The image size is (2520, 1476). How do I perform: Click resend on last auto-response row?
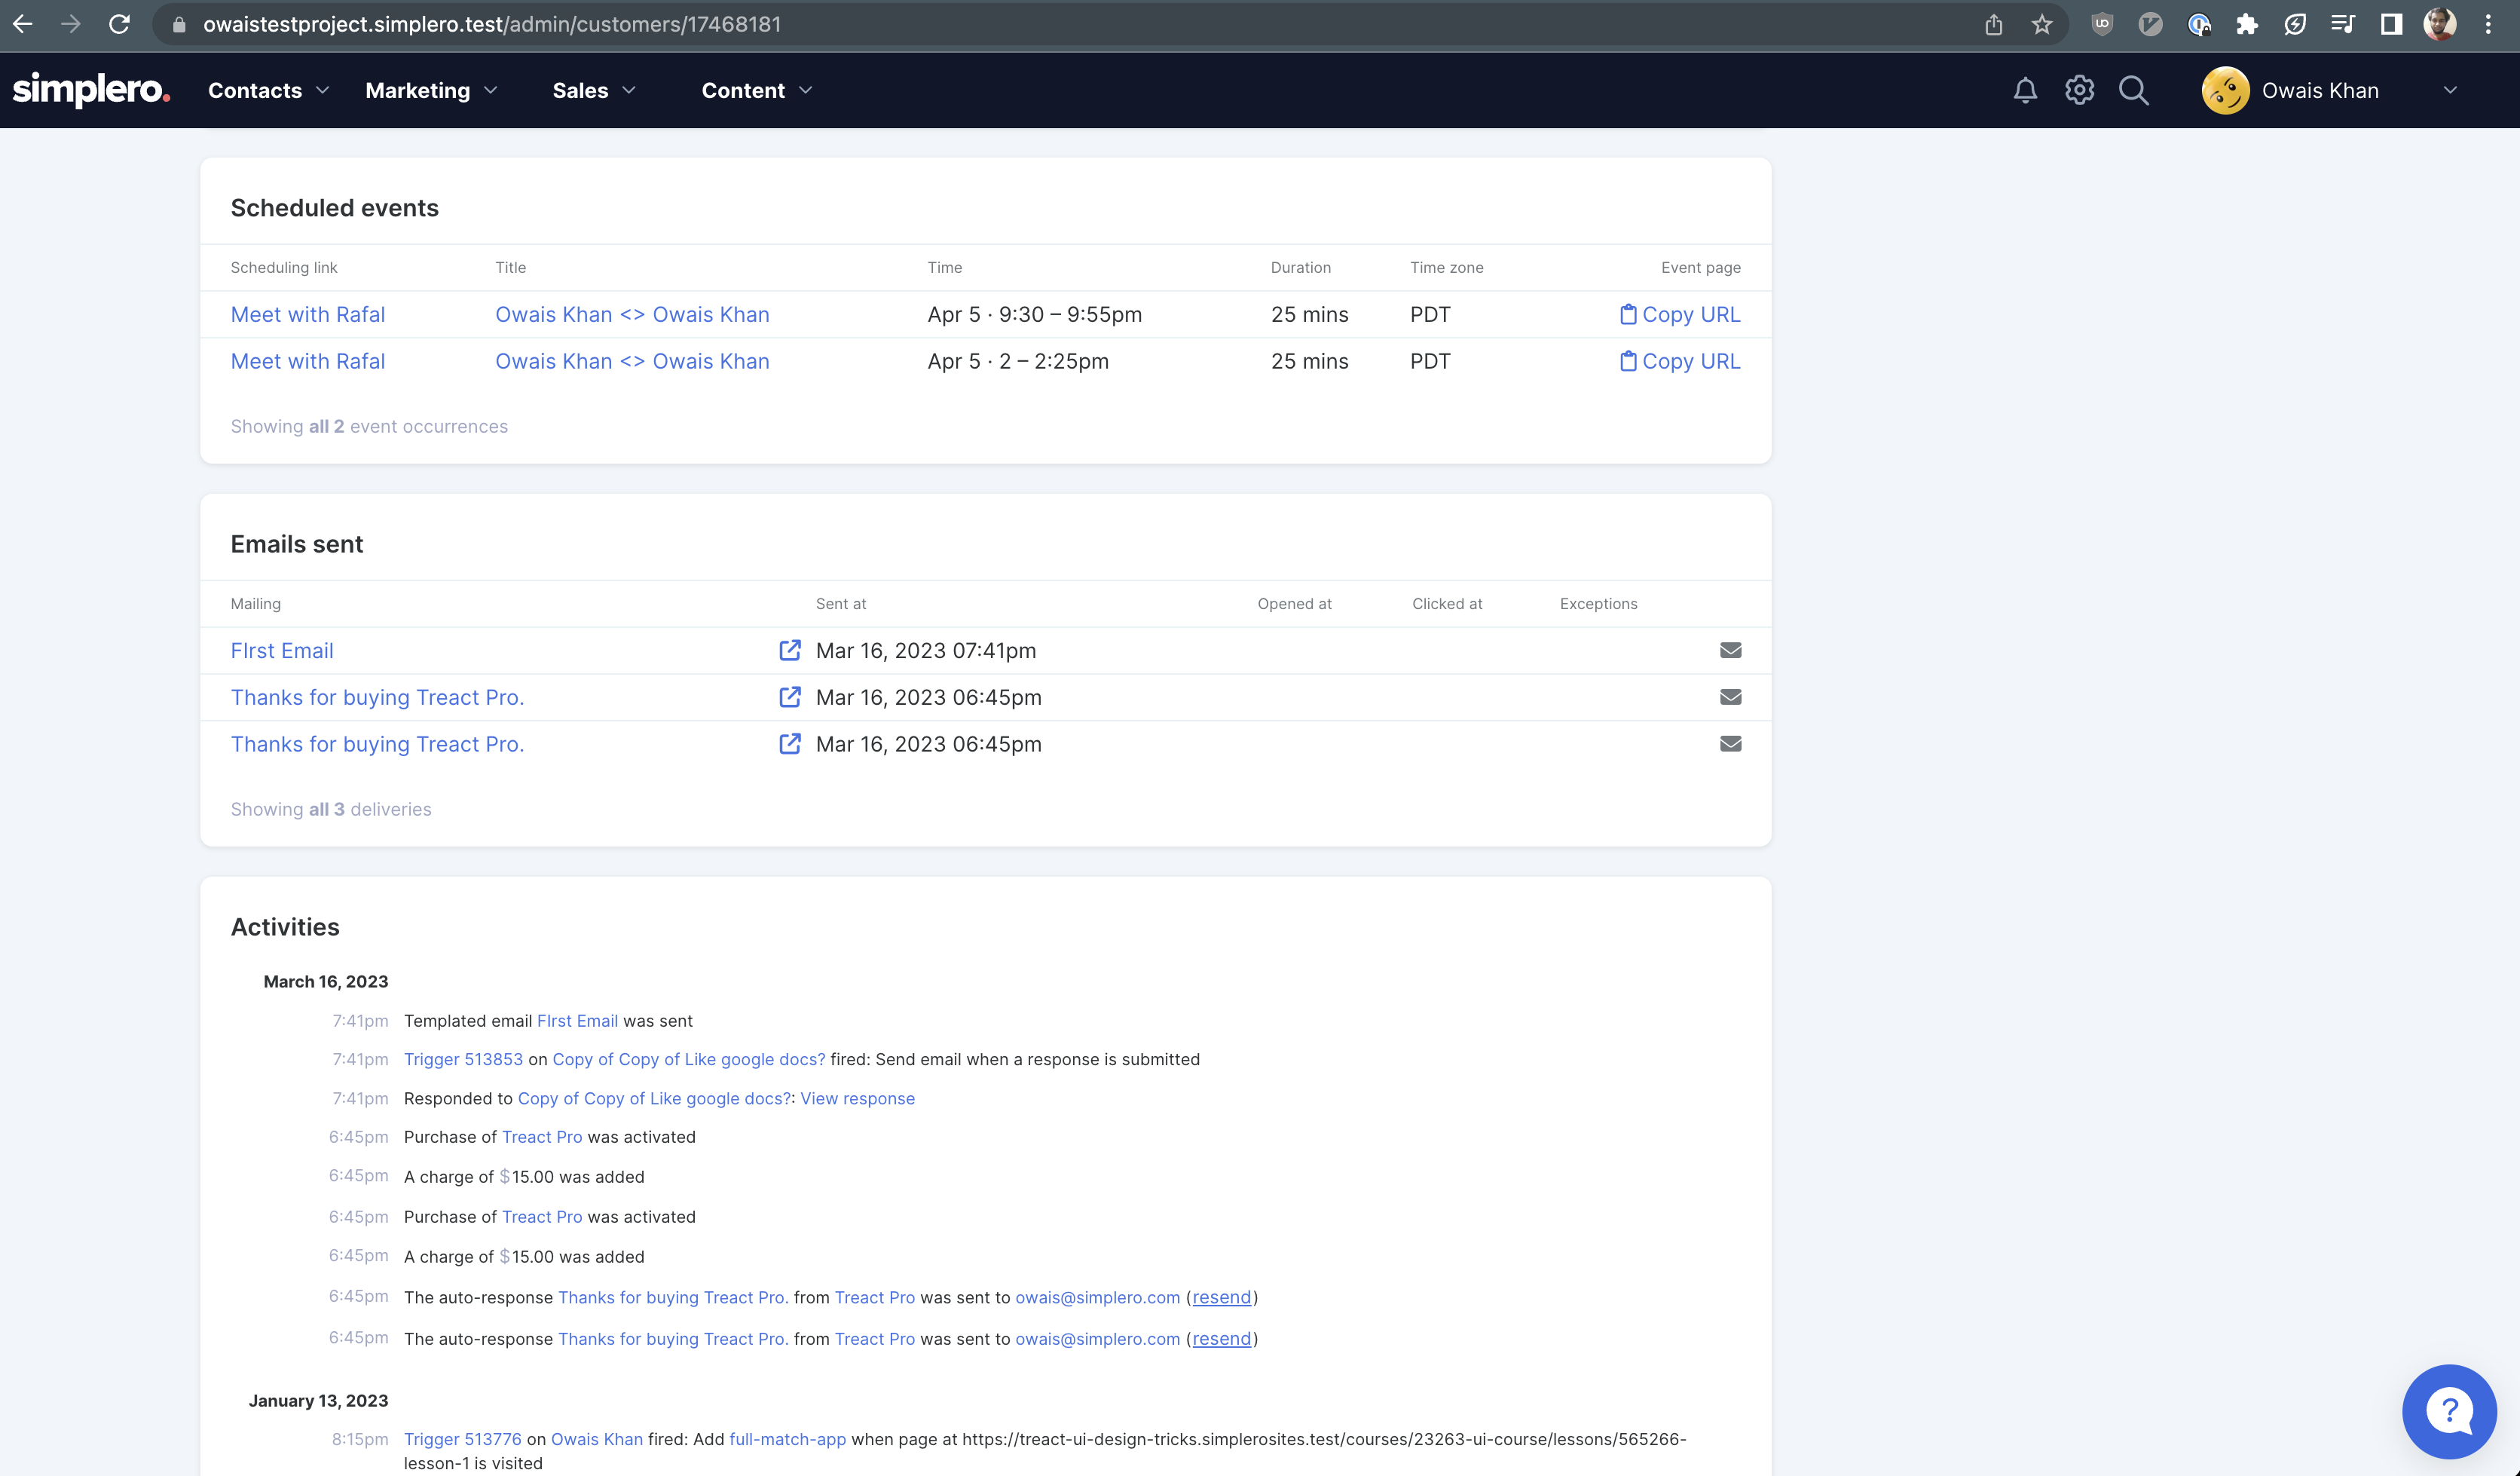[x=1221, y=1338]
